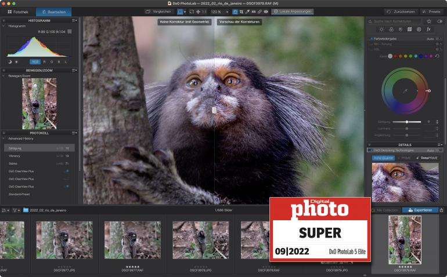Select the white HSL channel swatch

point(390,56)
